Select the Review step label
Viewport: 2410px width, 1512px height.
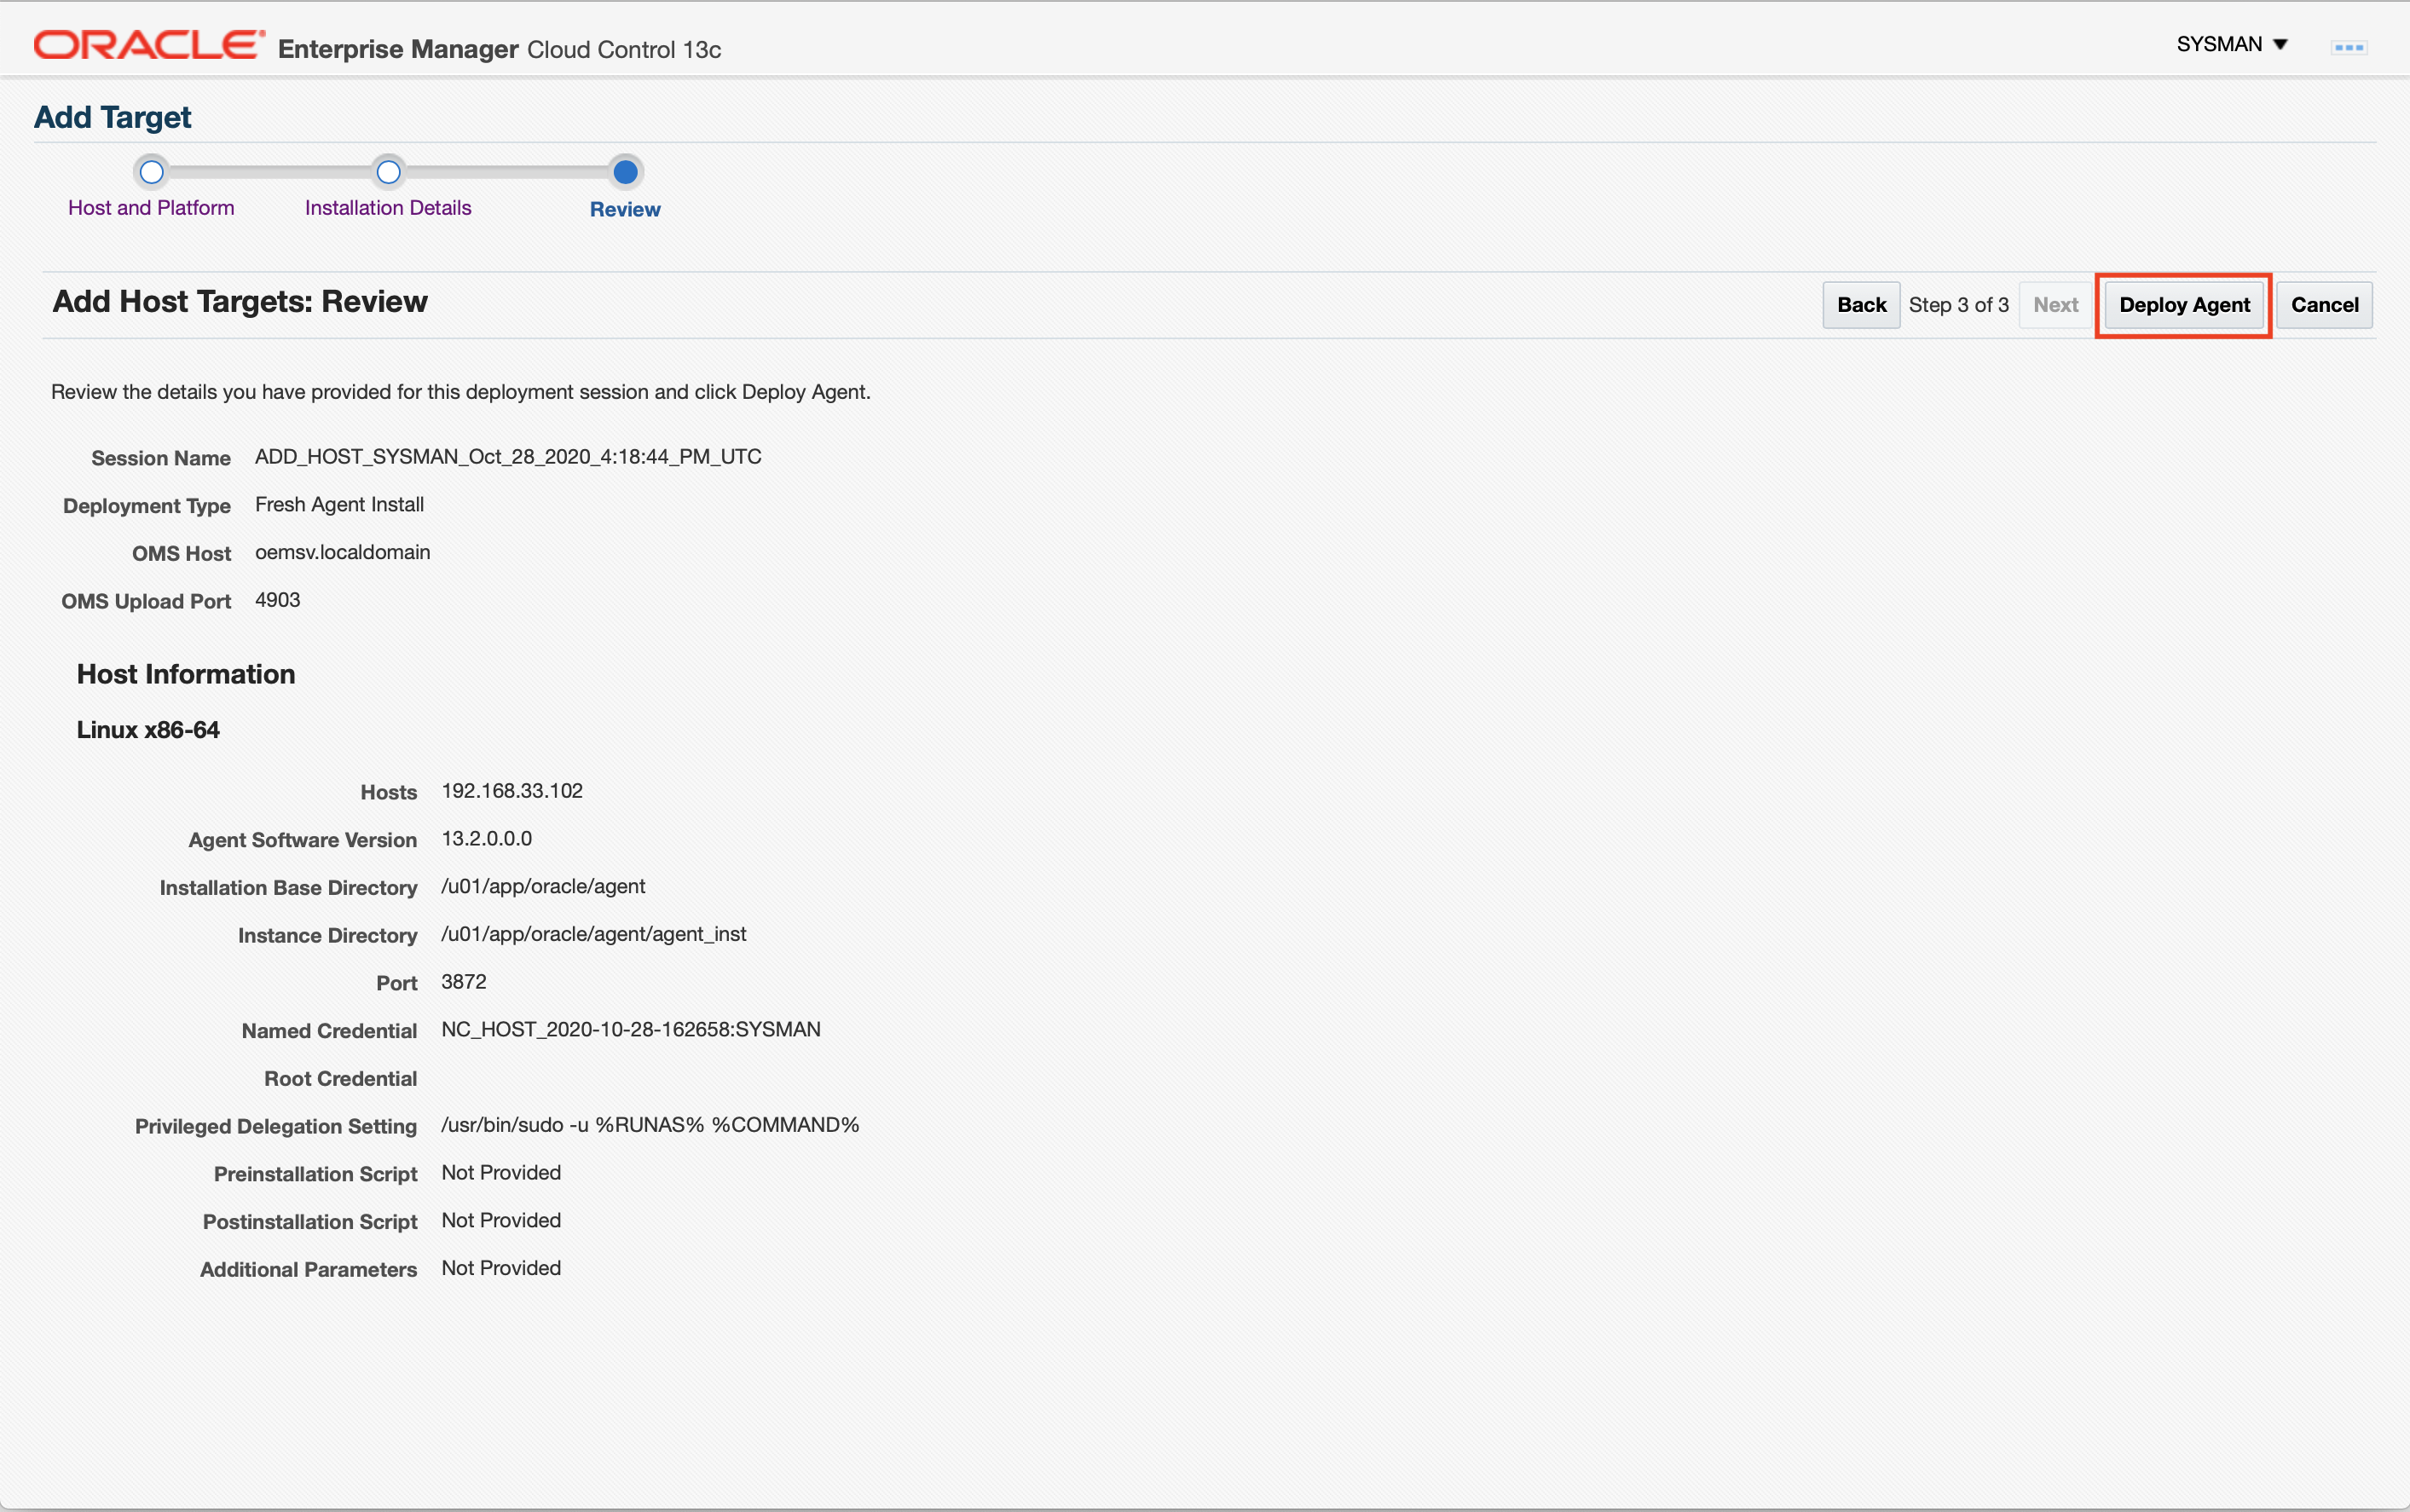[x=625, y=209]
